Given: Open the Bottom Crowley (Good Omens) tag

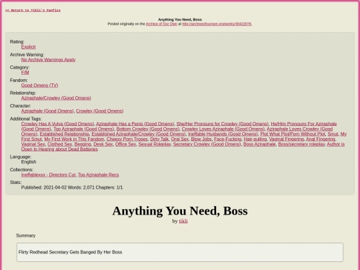Looking at the screenshot, I should pos(148,129).
